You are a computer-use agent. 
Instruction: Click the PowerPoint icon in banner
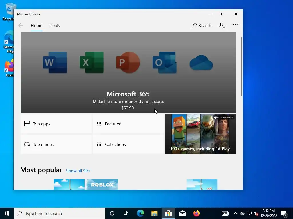pos(128,62)
